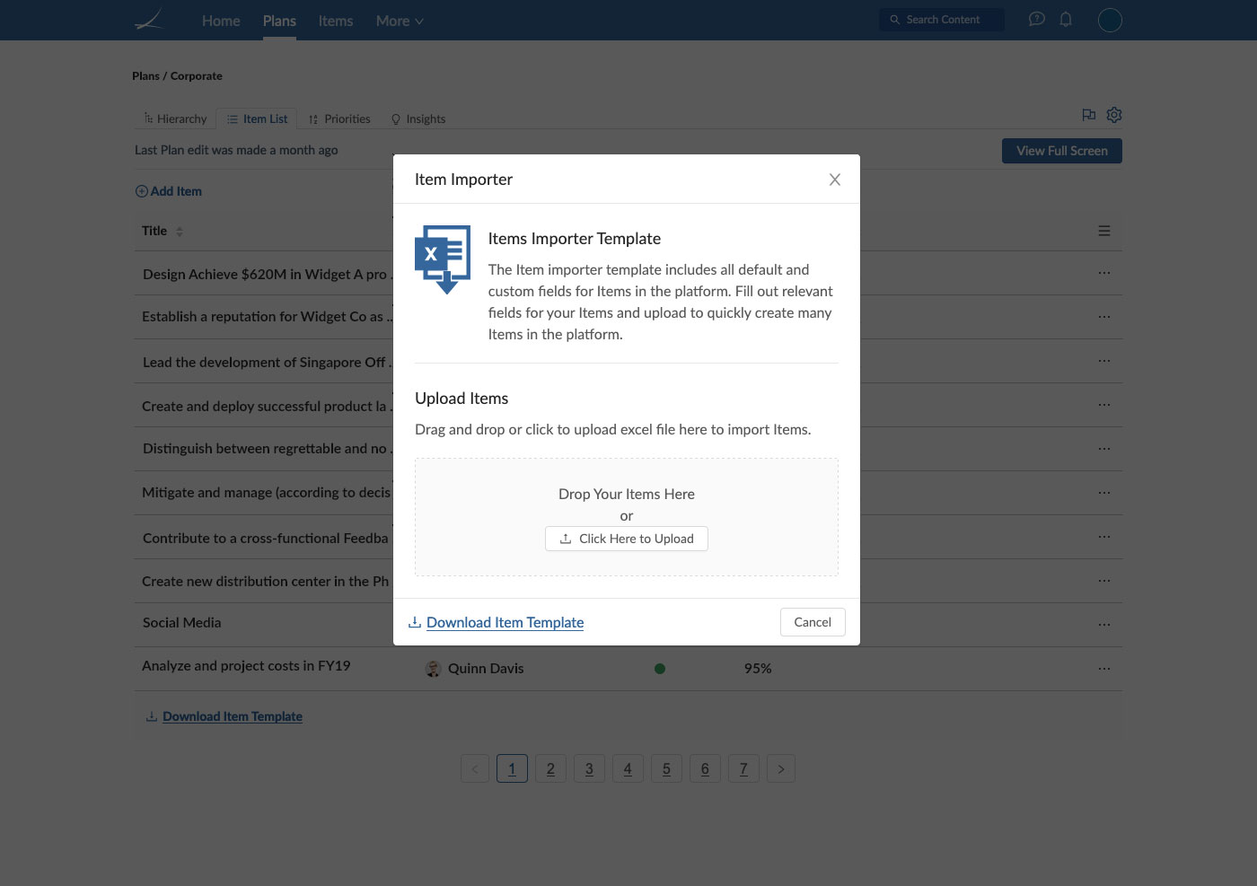This screenshot has height=886, width=1257.
Task: Open options for Lead the development row
Action: (1104, 361)
